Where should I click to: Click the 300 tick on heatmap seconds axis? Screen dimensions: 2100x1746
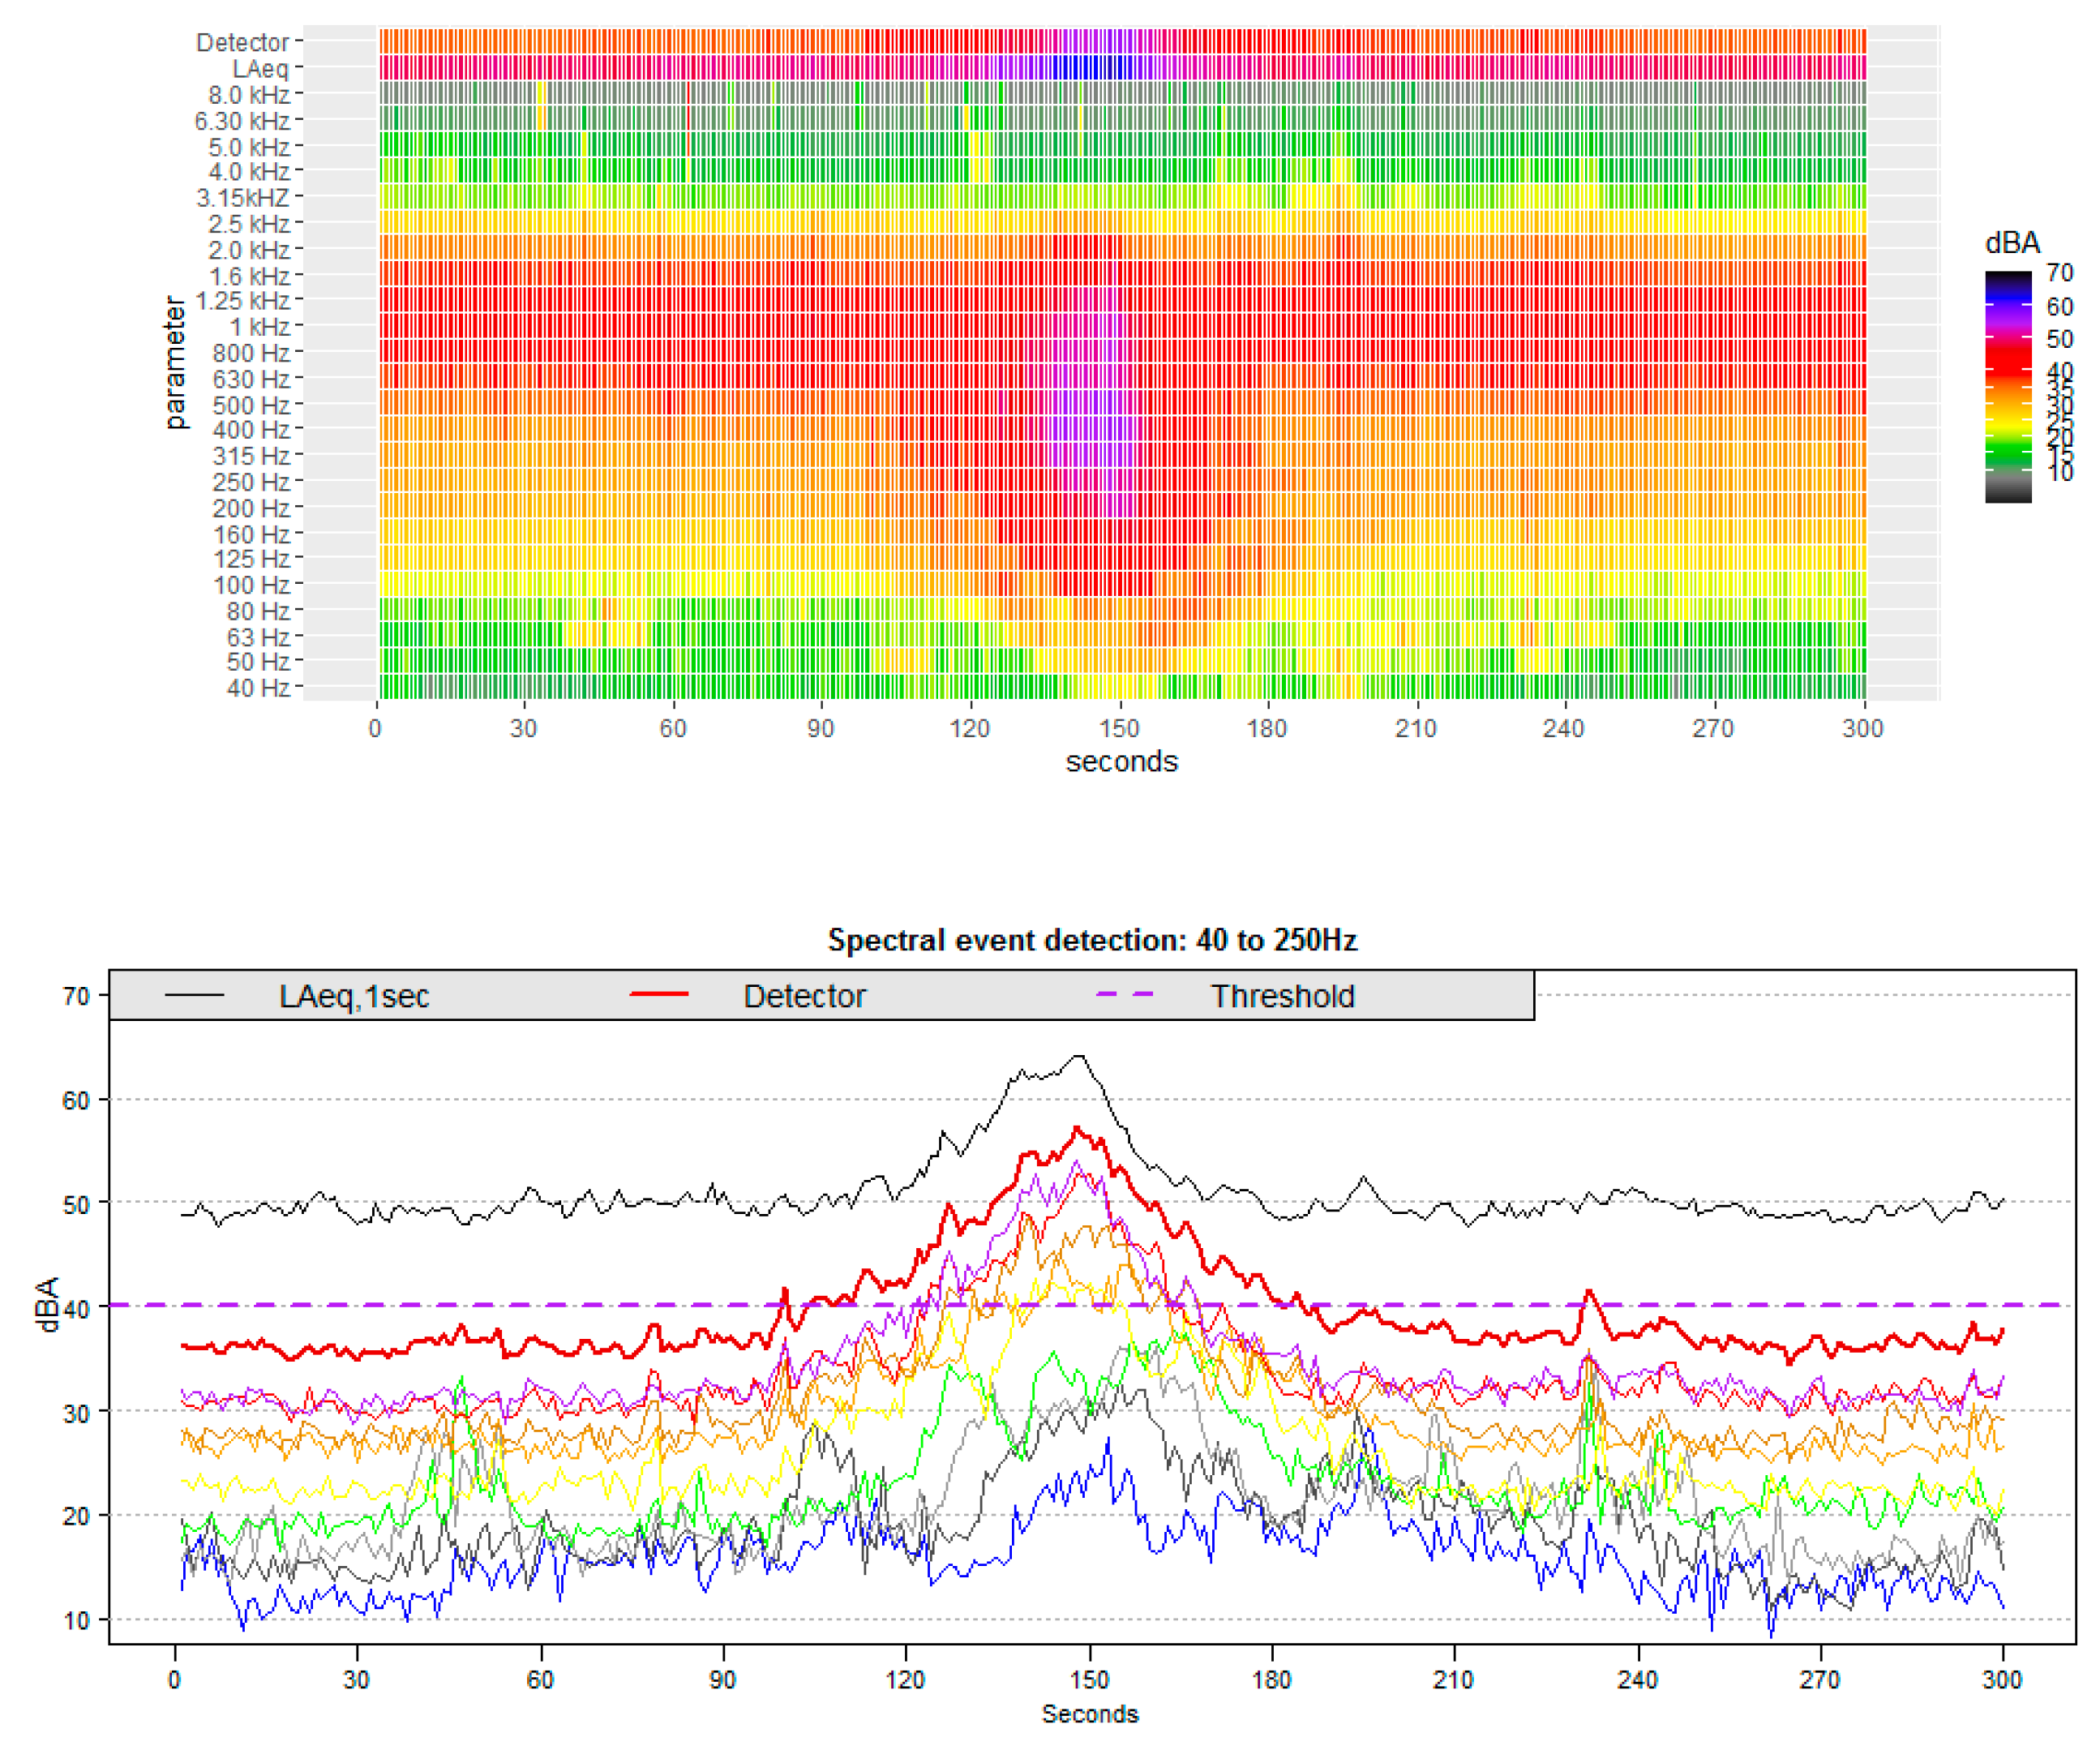pos(1862,728)
